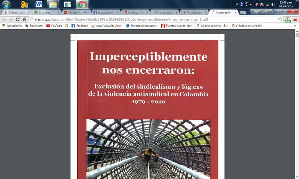The image size is (299, 179).
Task: Open the YouTube bookmark
Action: 54,26
